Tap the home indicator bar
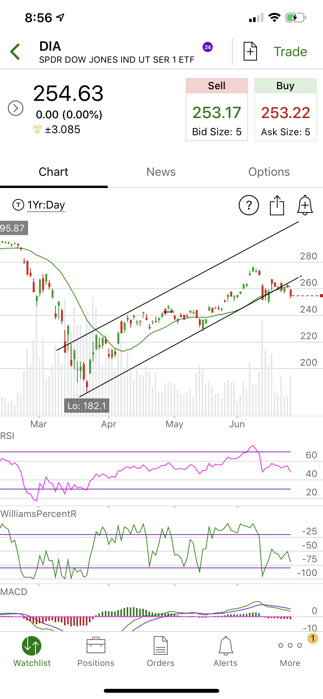Viewport: 323px width, 699px height. 161,691
